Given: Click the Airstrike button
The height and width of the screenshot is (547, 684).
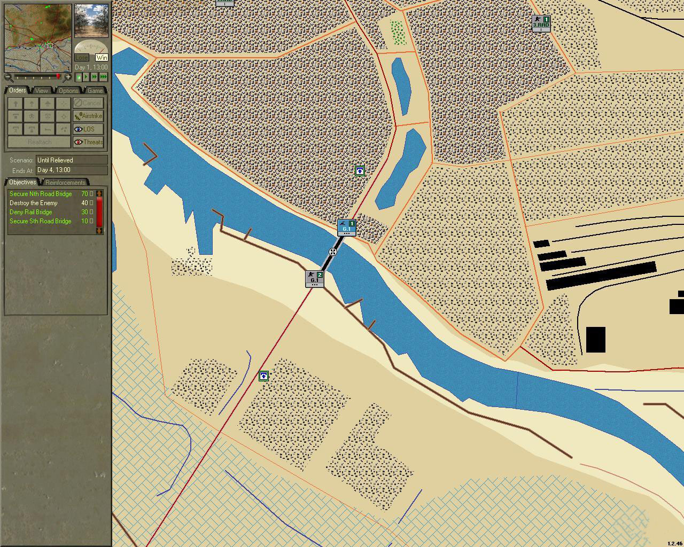Looking at the screenshot, I should tap(88, 116).
